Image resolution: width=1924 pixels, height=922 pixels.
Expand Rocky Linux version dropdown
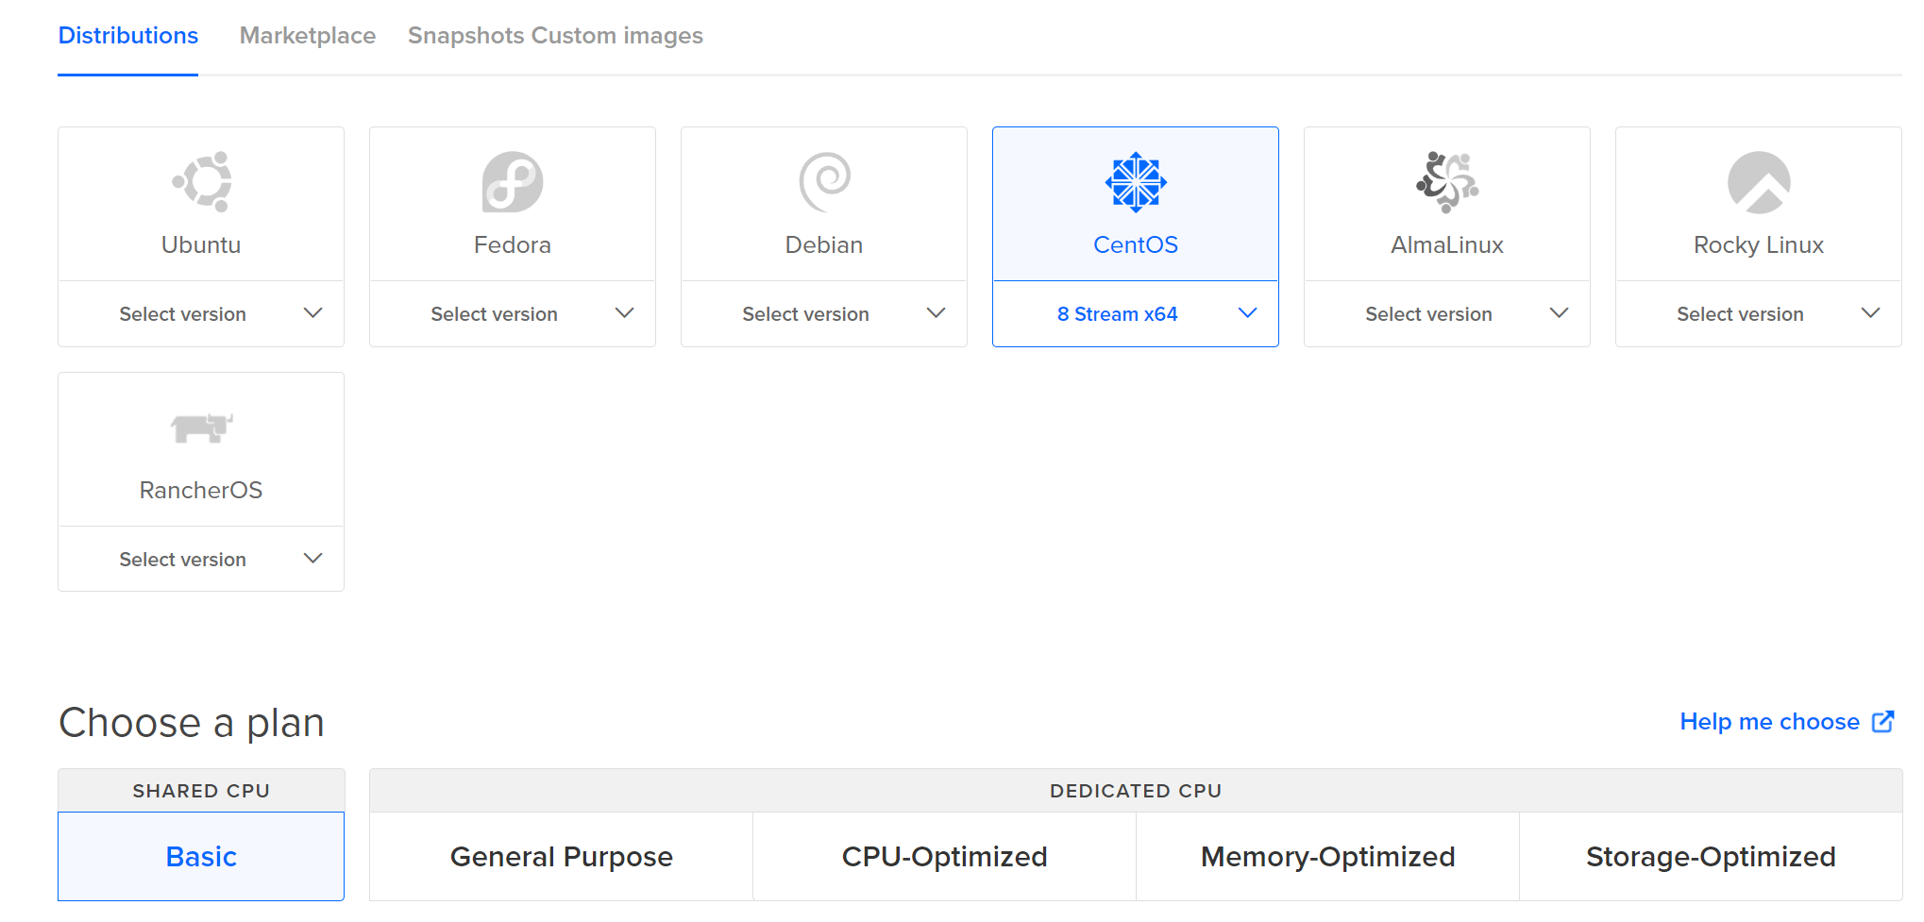[x=1759, y=314]
